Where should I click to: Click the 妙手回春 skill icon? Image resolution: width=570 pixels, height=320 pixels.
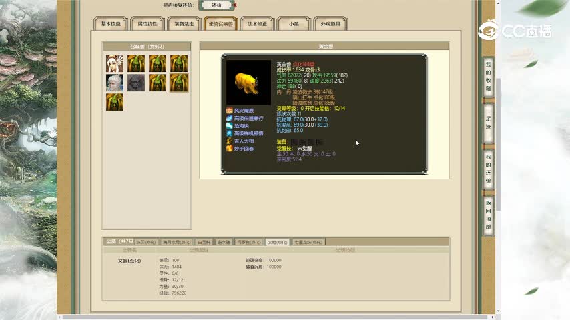(230, 149)
